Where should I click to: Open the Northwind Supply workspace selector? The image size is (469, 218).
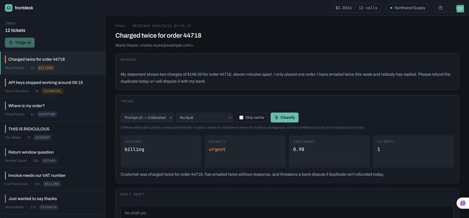click(407, 8)
